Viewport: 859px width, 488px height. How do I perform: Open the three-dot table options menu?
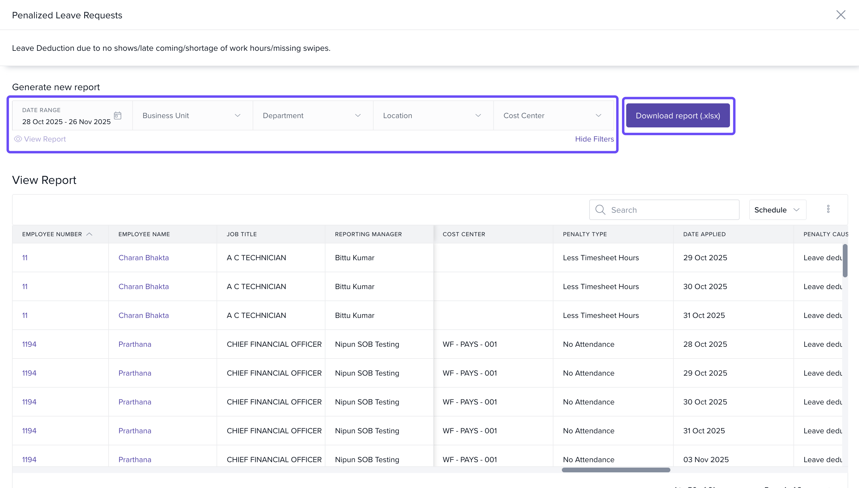[828, 209]
